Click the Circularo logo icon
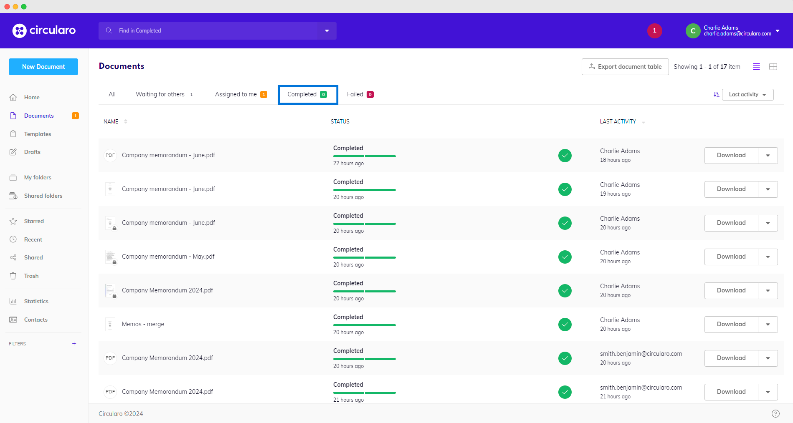This screenshot has height=423, width=793. tap(20, 30)
